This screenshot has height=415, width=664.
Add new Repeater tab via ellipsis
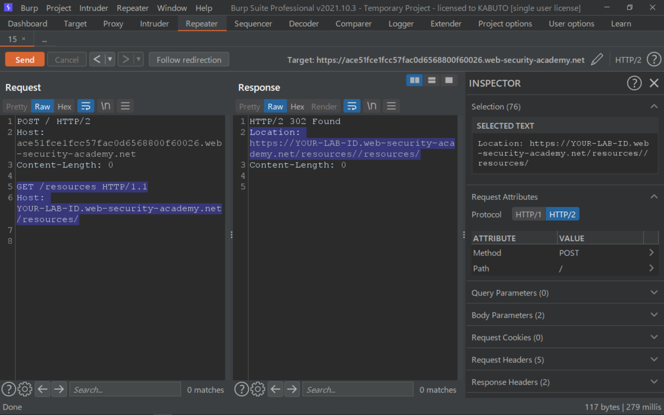click(44, 40)
